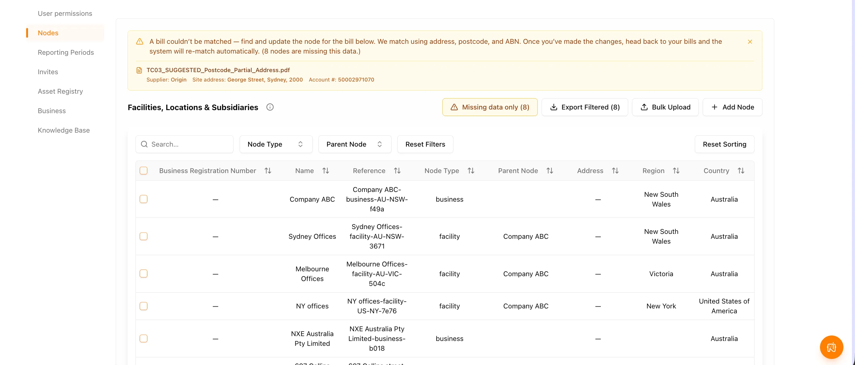Go to User permissions in sidebar
The height and width of the screenshot is (365, 855).
(65, 14)
